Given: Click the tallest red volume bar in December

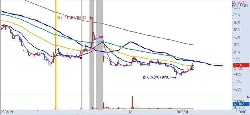Looking at the screenshot, I should (132, 102).
